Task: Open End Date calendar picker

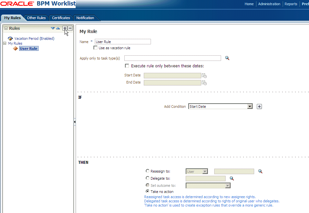Action: click(204, 83)
